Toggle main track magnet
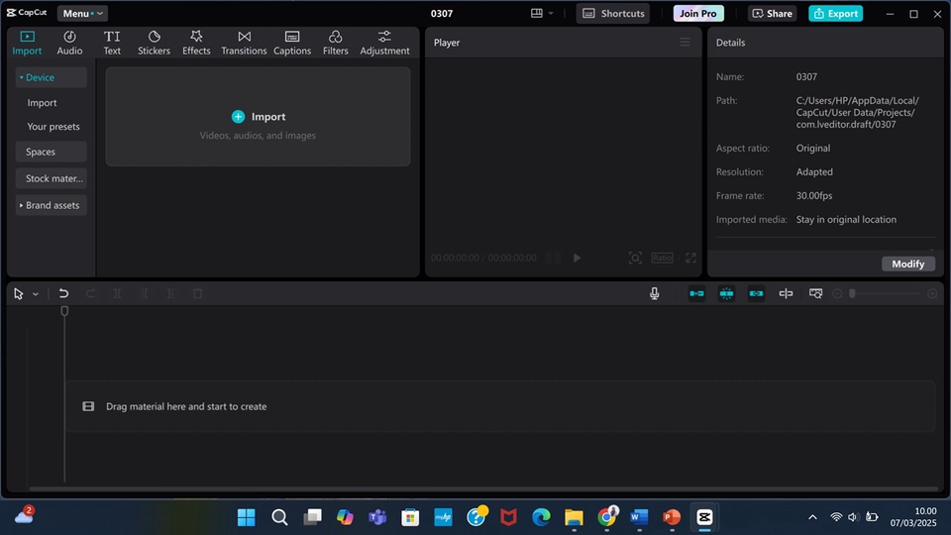951x535 pixels. tap(696, 293)
